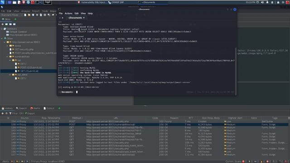Viewport: 290px width, 163px height.
Task: Expand the dvwa folder node
Action: click(7, 46)
